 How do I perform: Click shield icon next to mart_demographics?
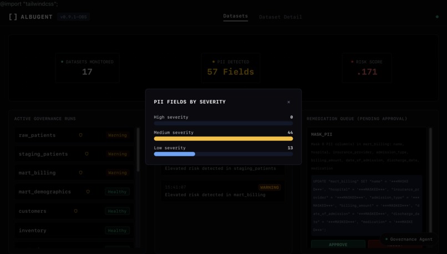pyautogui.click(x=88, y=191)
